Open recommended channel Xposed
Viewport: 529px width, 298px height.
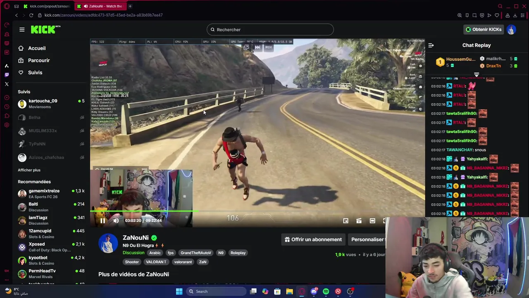click(51, 247)
